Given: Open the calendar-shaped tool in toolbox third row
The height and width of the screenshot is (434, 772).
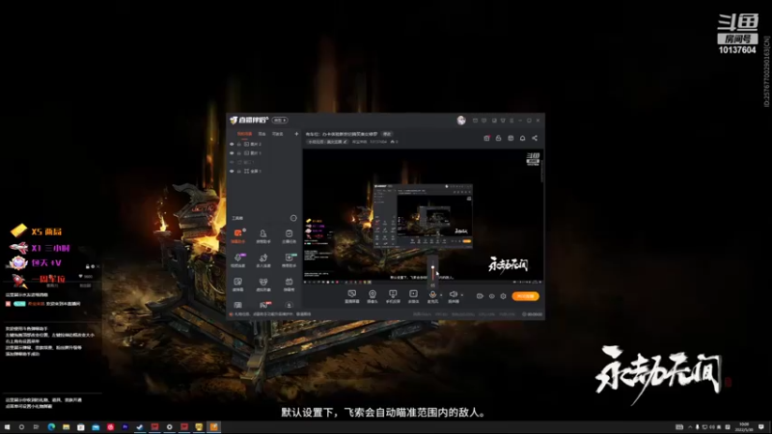Looking at the screenshot, I should (289, 284).
